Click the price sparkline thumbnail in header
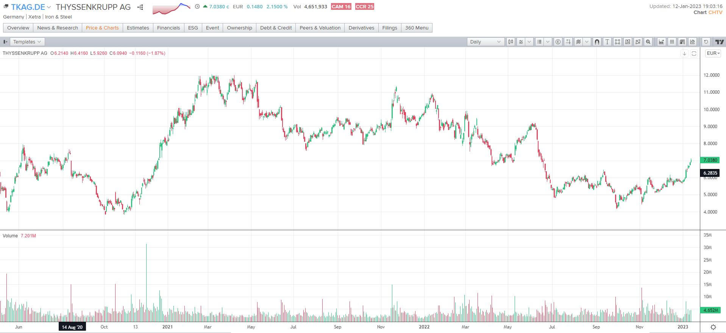Image resolution: width=726 pixels, height=333 pixels. [x=171, y=8]
